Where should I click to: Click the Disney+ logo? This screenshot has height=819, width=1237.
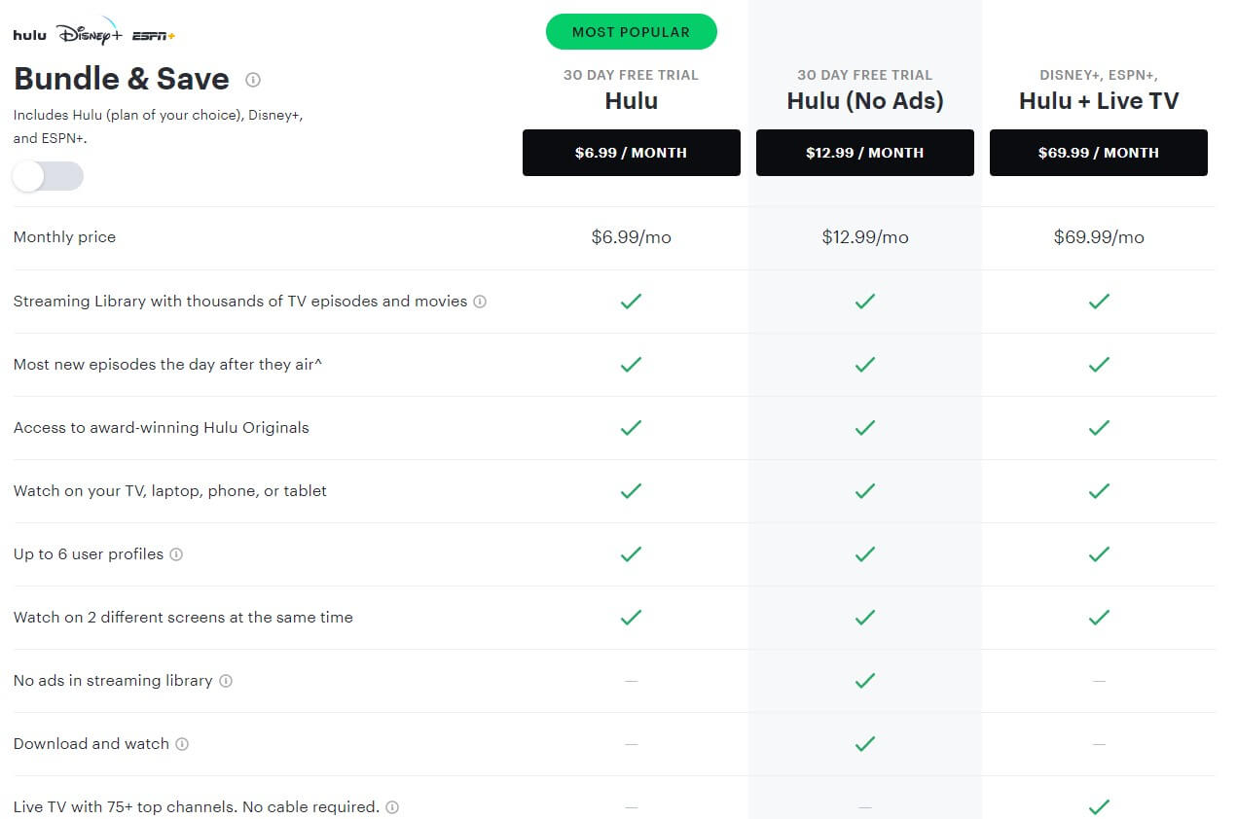click(90, 32)
